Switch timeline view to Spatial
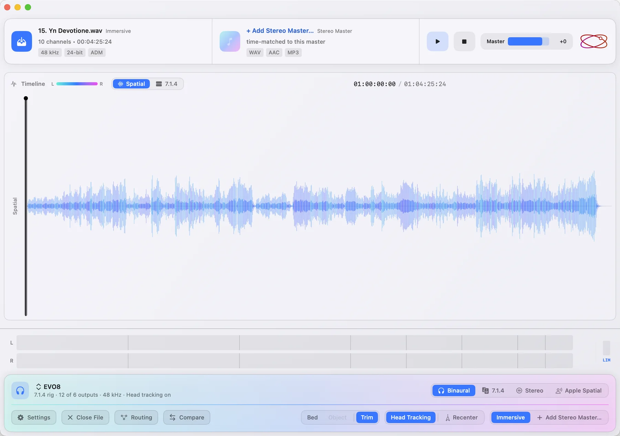The height and width of the screenshot is (436, 620). coord(131,84)
